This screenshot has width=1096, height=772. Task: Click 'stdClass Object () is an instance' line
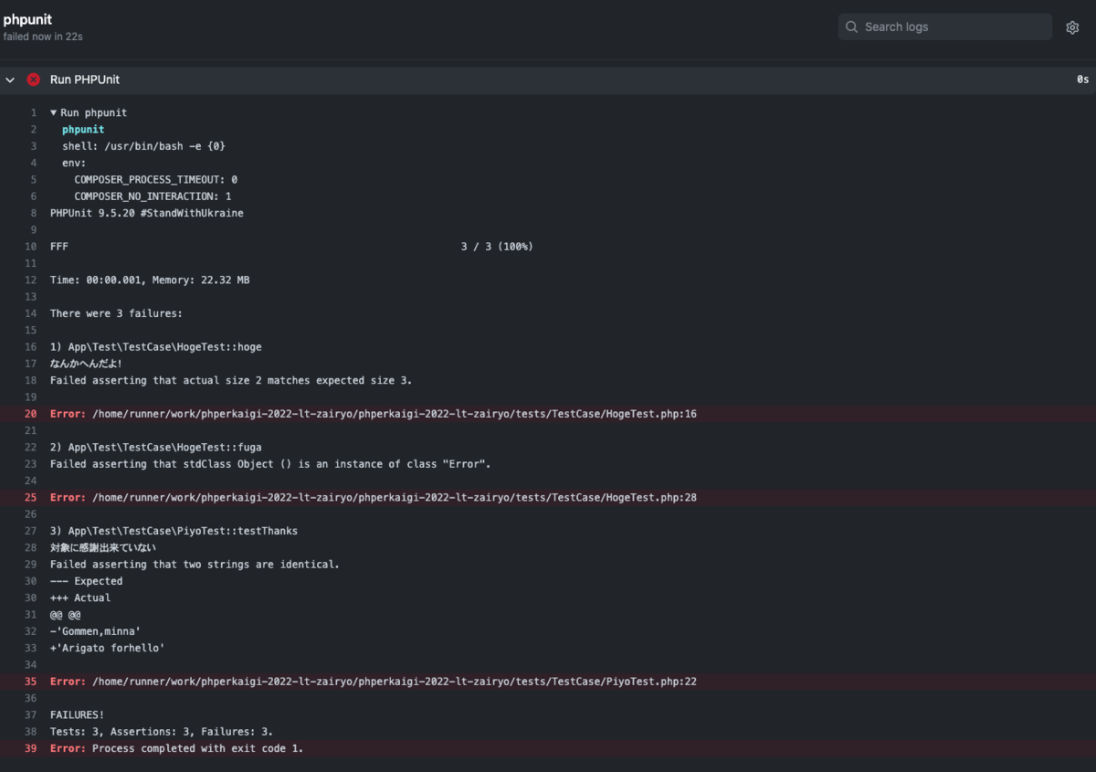[270, 464]
